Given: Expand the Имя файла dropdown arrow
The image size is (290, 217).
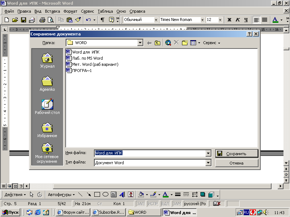Looking at the screenshot, I should (x=208, y=153).
